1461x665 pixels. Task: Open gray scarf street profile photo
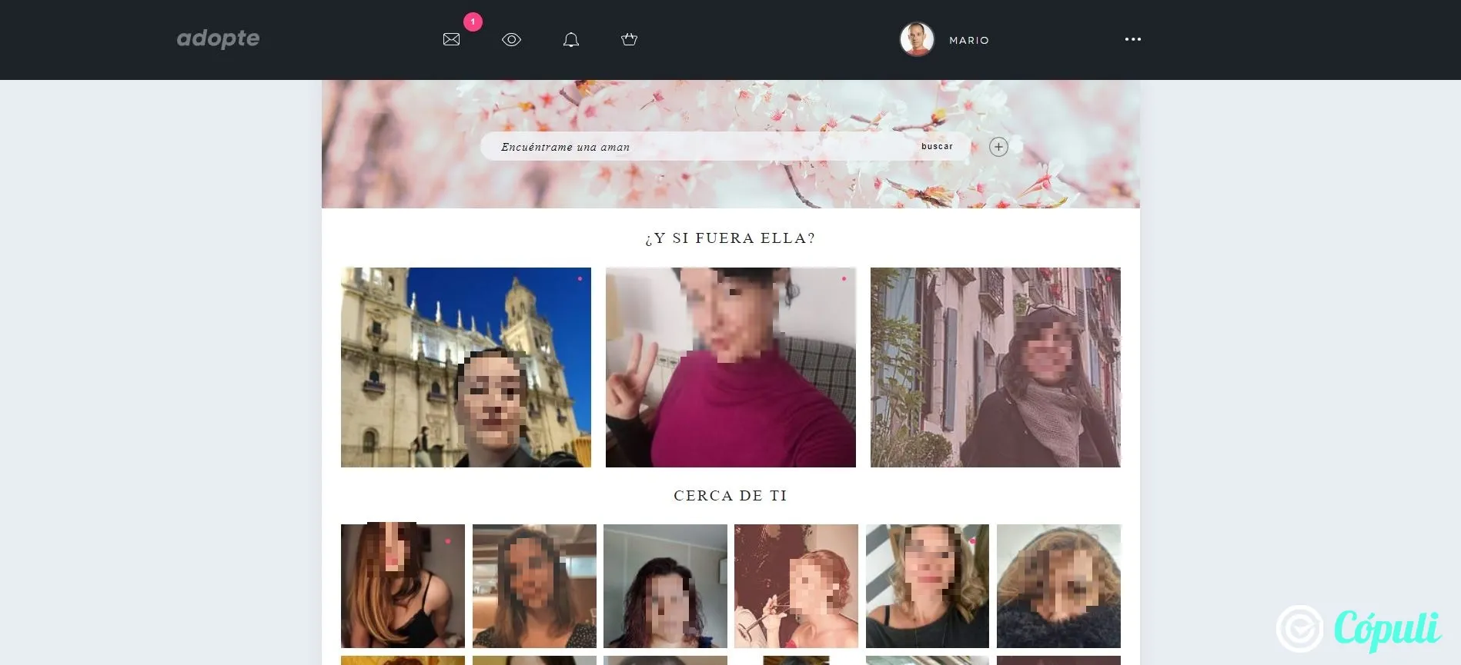(995, 367)
